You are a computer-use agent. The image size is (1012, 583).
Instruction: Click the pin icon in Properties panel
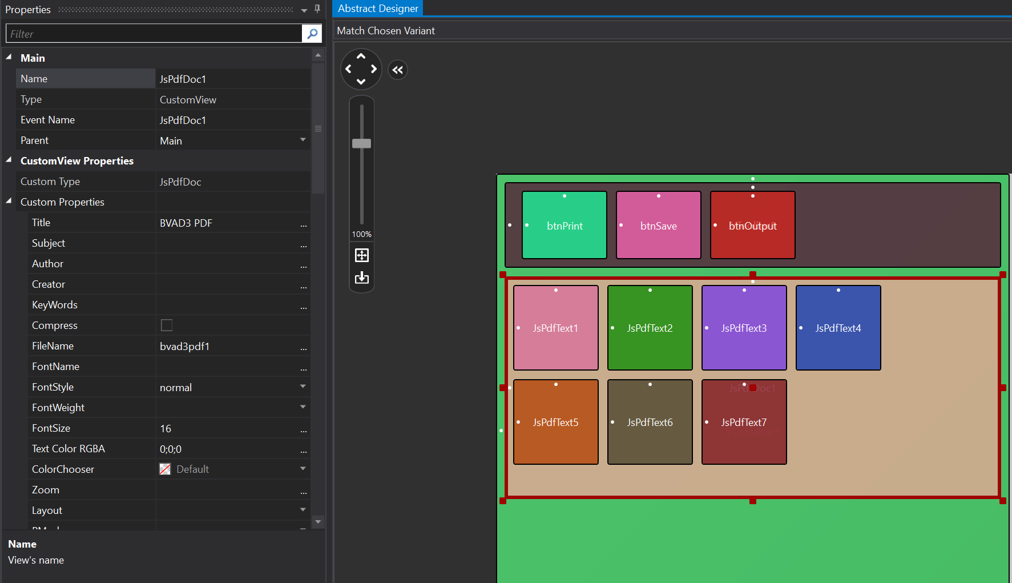coord(317,9)
